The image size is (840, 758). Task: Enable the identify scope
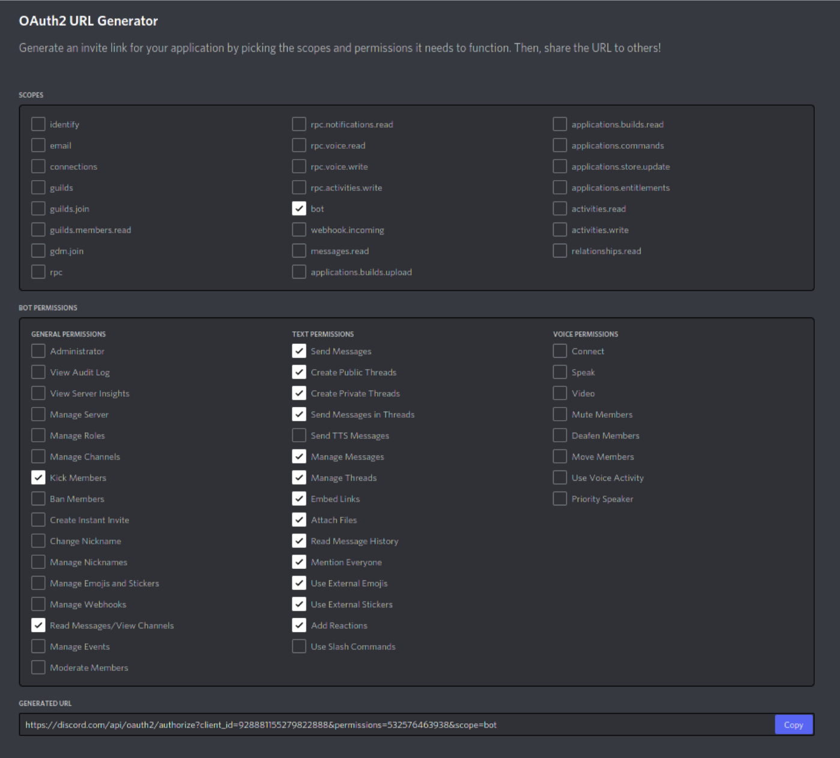coord(38,124)
